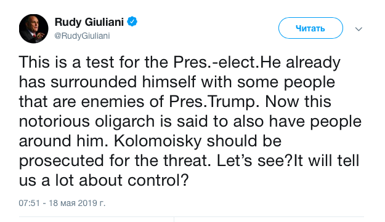Click the word Pres.Trump in the tweet
Image resolution: width=385 pixels, height=222 pixels.
point(214,101)
